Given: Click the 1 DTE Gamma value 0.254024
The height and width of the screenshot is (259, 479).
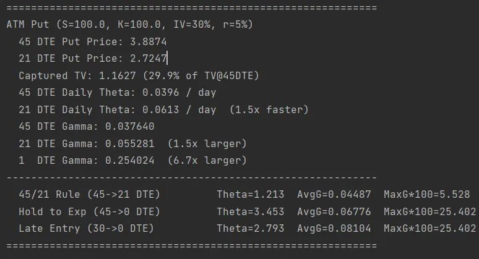Looking at the screenshot, I should click(130, 160).
